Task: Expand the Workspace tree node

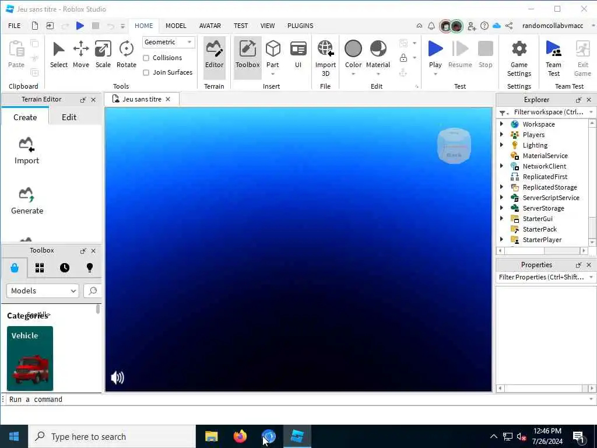Action: click(x=502, y=124)
